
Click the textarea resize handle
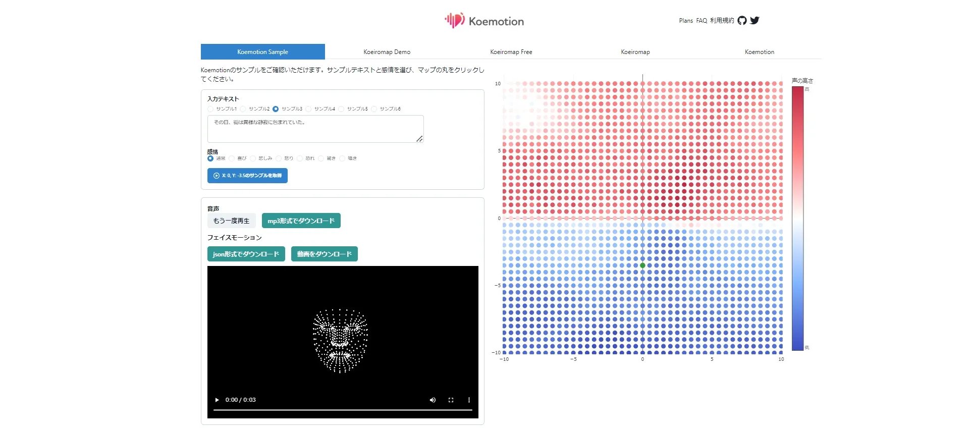(419, 139)
